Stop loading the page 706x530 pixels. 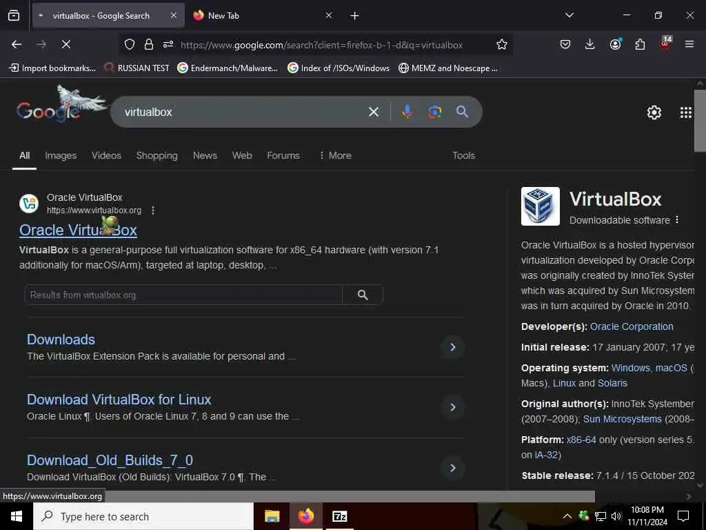(65, 44)
